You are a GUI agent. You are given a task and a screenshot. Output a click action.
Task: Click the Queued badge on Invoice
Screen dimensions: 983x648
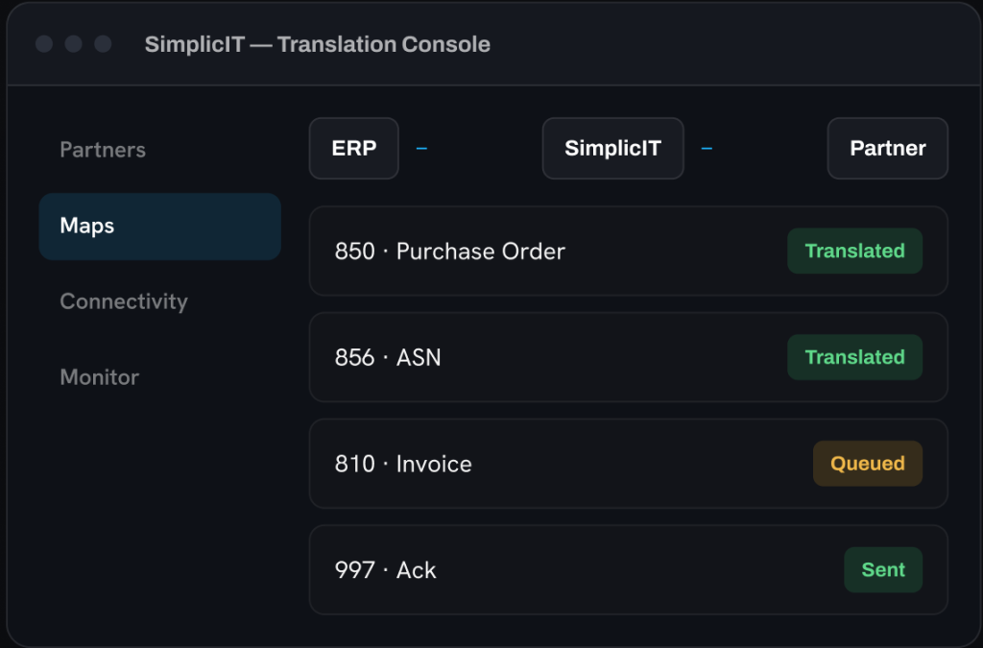pyautogui.click(x=868, y=464)
